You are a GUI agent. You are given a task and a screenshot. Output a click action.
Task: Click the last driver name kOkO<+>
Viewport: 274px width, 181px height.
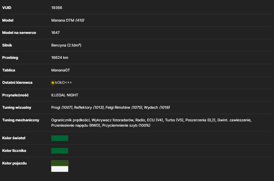point(63,83)
